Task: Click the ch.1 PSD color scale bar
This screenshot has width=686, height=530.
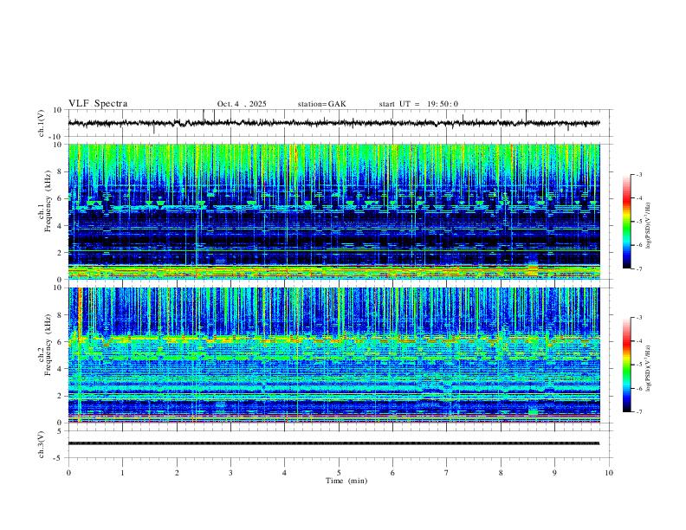Action: (x=626, y=222)
